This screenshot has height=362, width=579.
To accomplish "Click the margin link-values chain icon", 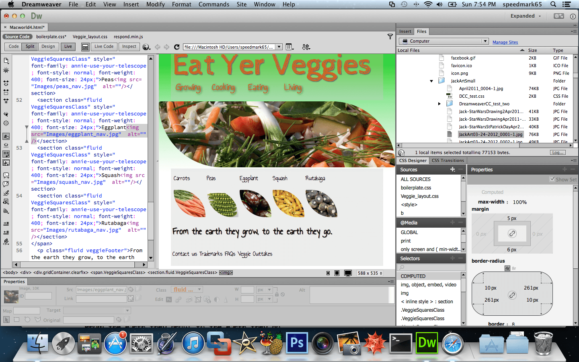I will tap(512, 234).
